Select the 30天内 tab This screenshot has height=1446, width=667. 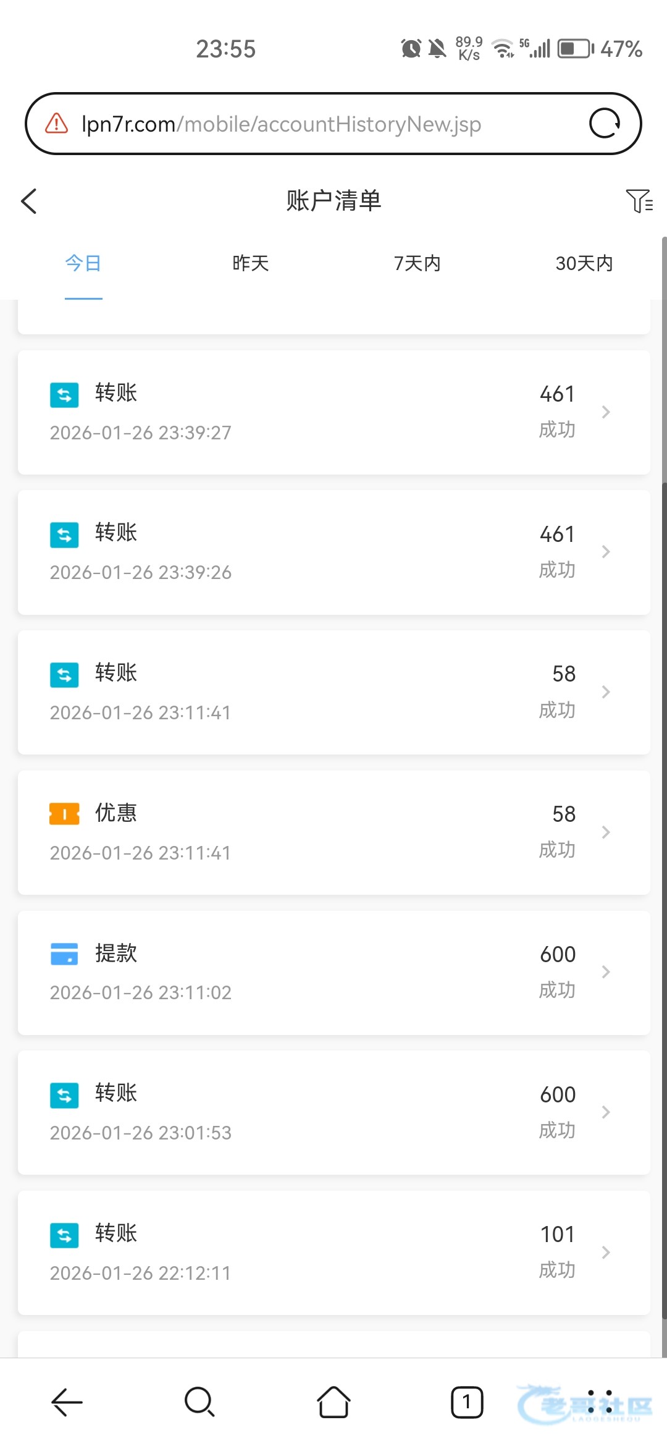point(584,263)
